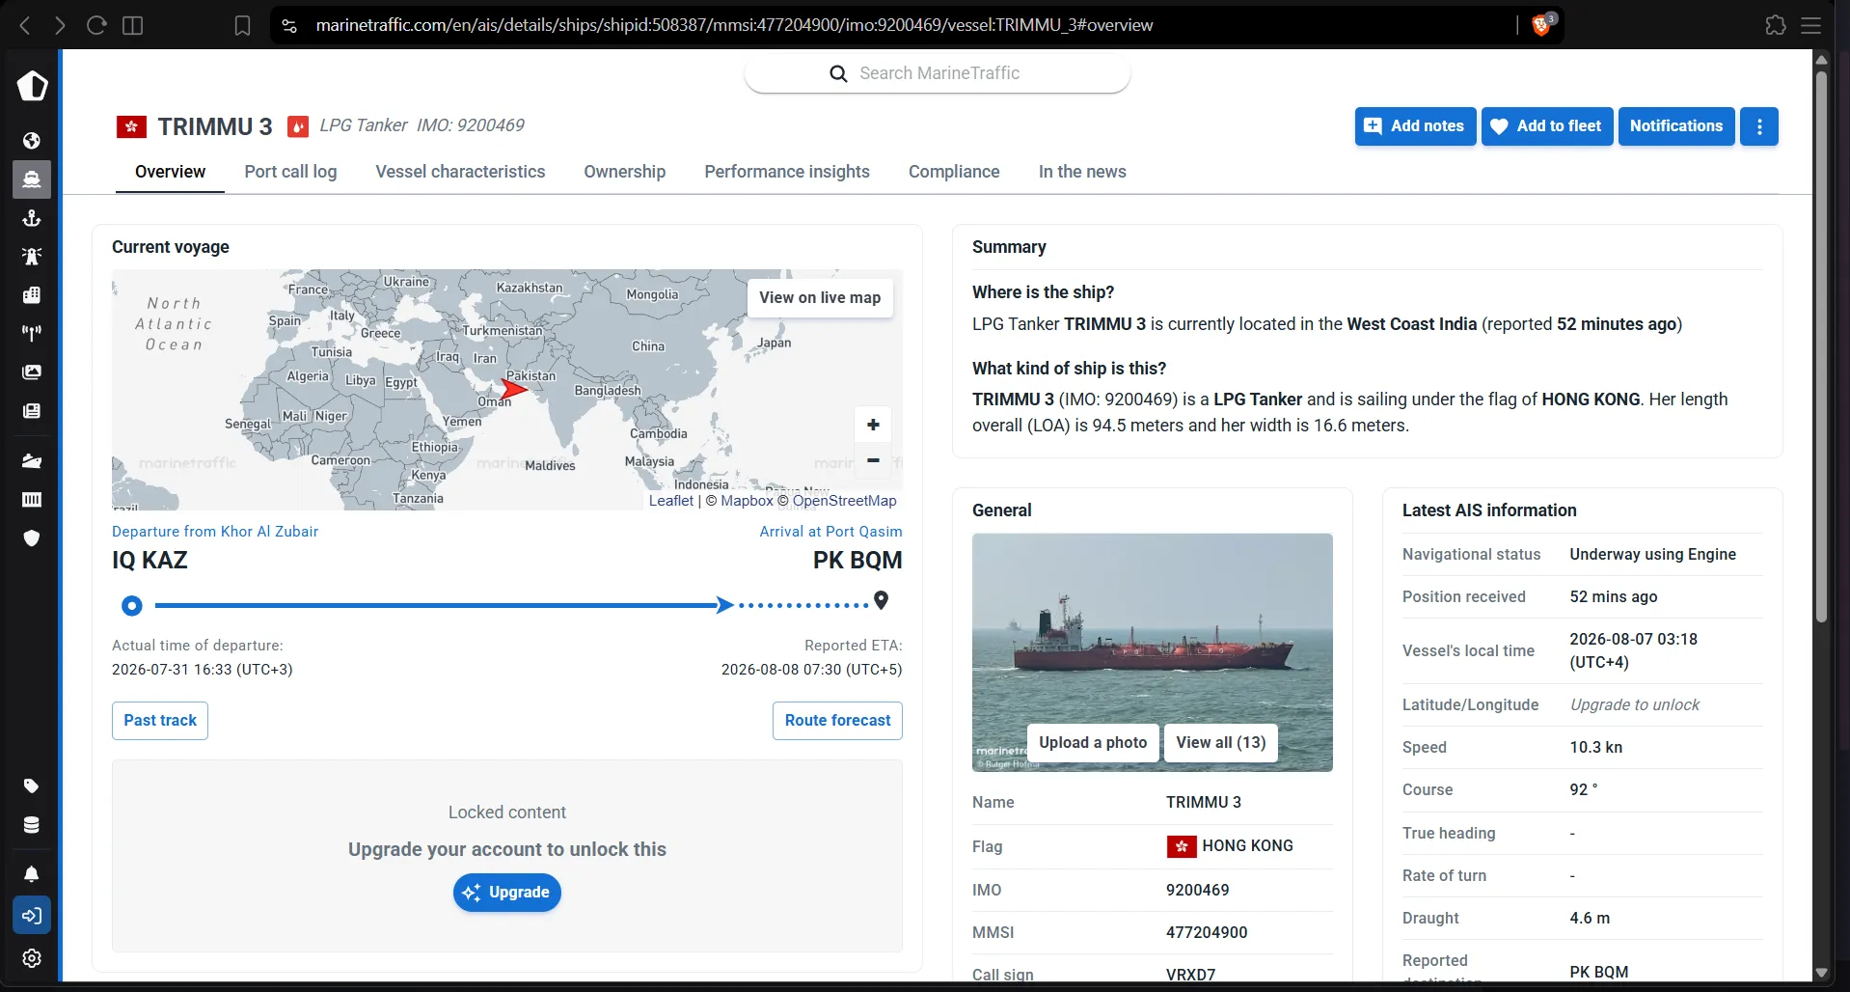The image size is (1850, 992).
Task: Open the photos gallery sidebar icon
Action: [x=32, y=372]
